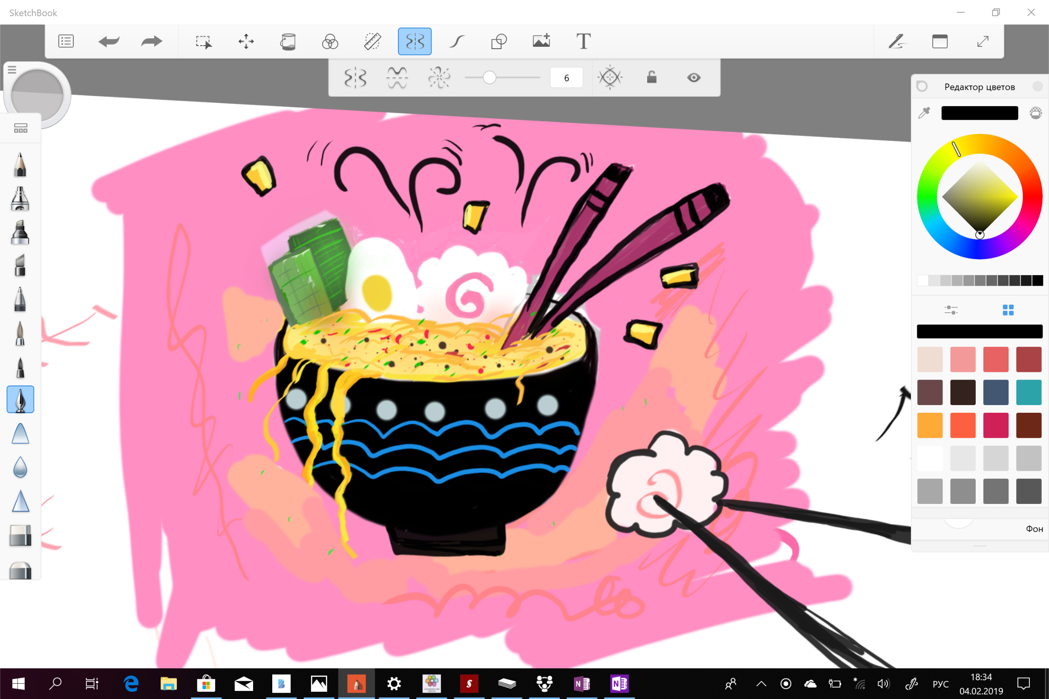Close color editor with right circle
This screenshot has height=699, width=1049.
pos(1037,86)
